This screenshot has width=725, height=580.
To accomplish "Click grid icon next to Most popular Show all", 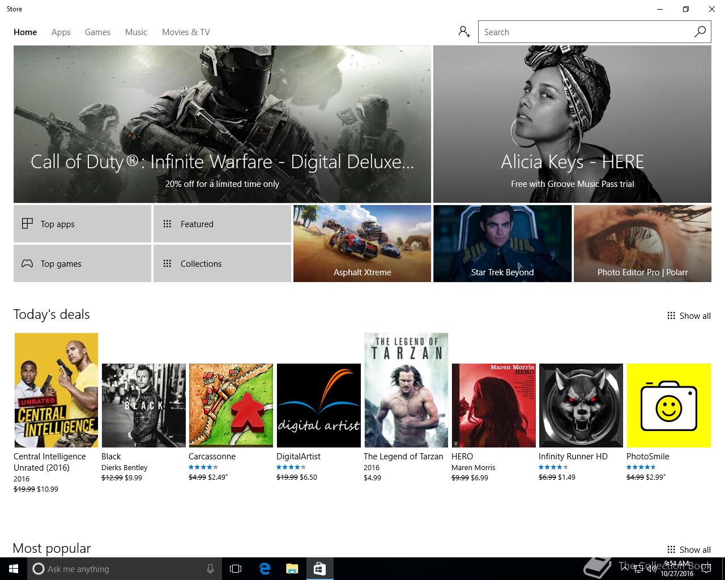I will coord(671,549).
